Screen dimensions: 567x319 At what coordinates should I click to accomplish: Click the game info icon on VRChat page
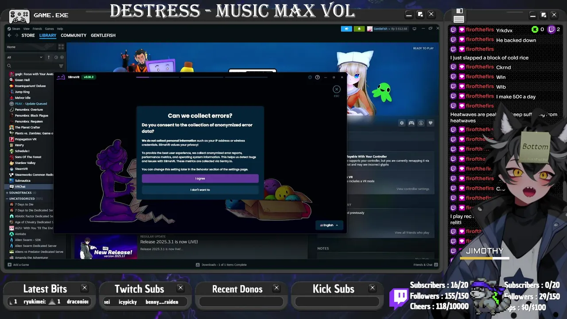click(421, 123)
